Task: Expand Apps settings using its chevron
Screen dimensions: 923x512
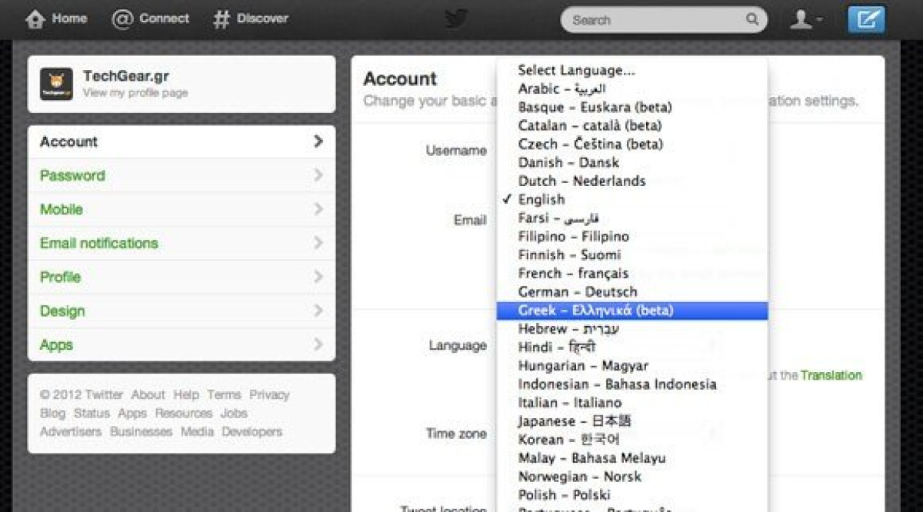Action: point(318,344)
